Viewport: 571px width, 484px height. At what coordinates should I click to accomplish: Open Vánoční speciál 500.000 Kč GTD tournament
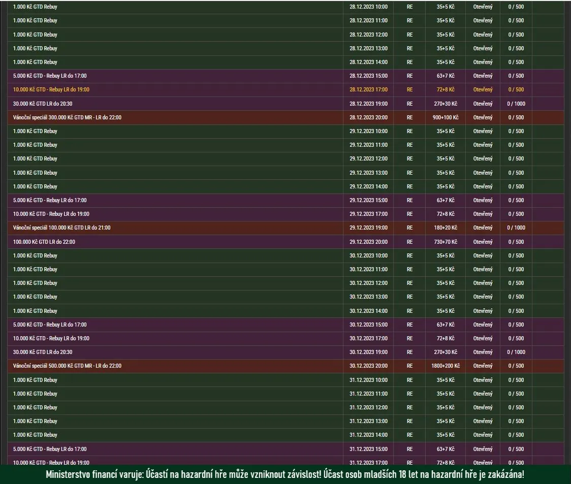coord(67,366)
